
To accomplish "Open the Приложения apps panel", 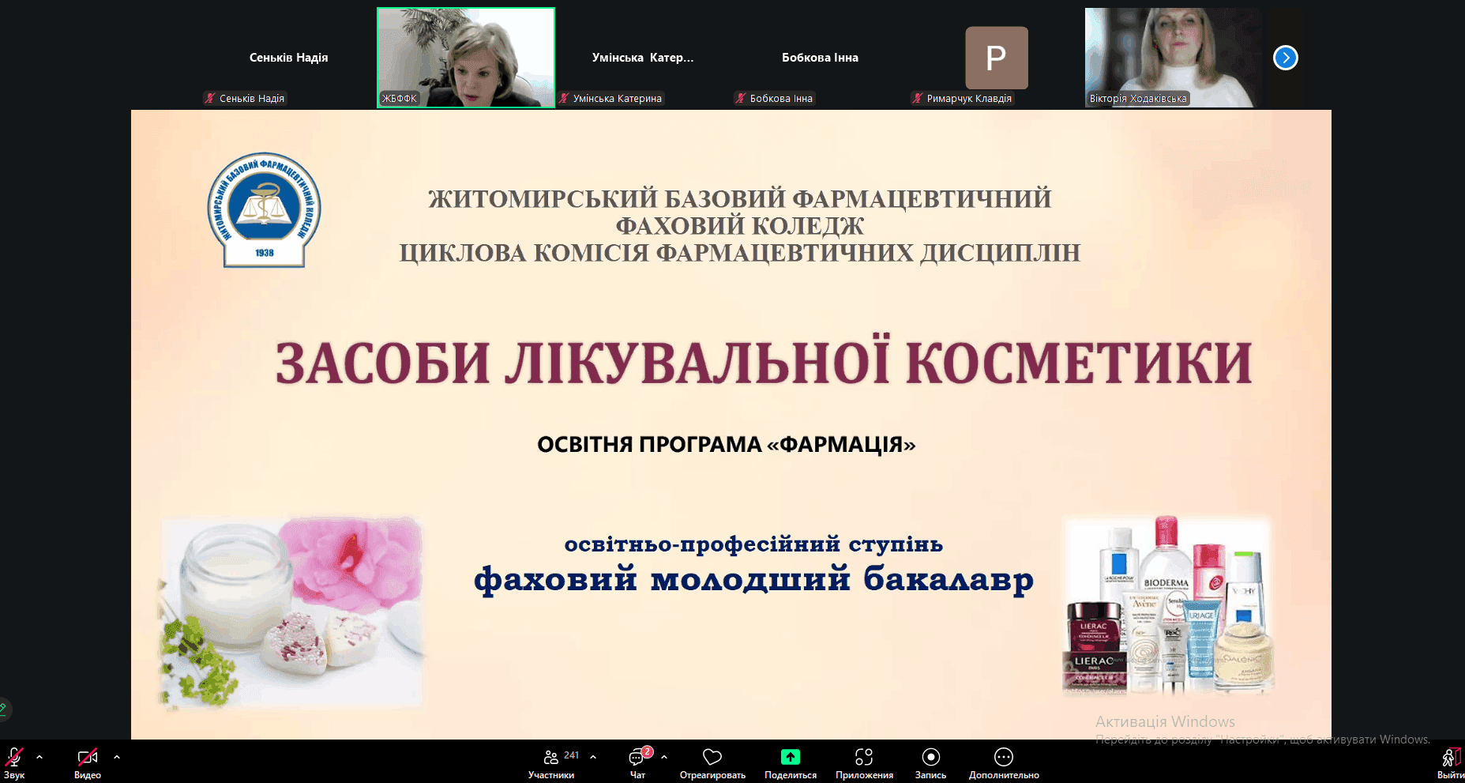I will 864,763.
